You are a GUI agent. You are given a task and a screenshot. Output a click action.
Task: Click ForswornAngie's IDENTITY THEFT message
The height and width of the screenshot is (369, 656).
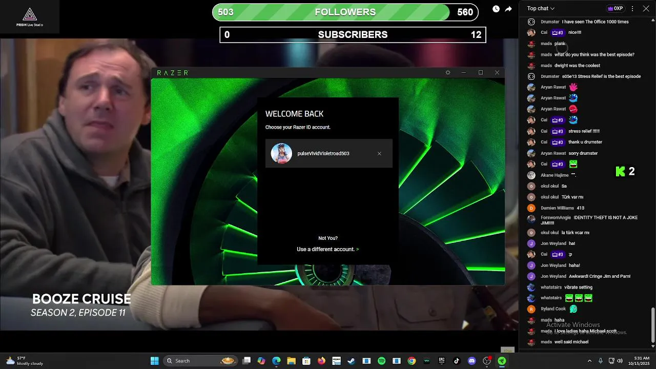589,220
